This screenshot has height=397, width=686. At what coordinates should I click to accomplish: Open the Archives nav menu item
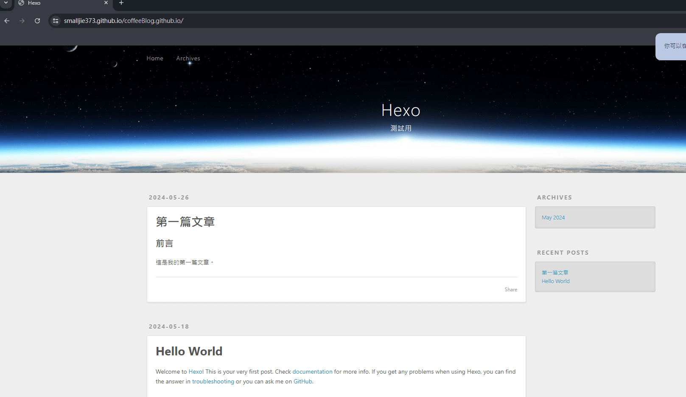[x=188, y=59]
